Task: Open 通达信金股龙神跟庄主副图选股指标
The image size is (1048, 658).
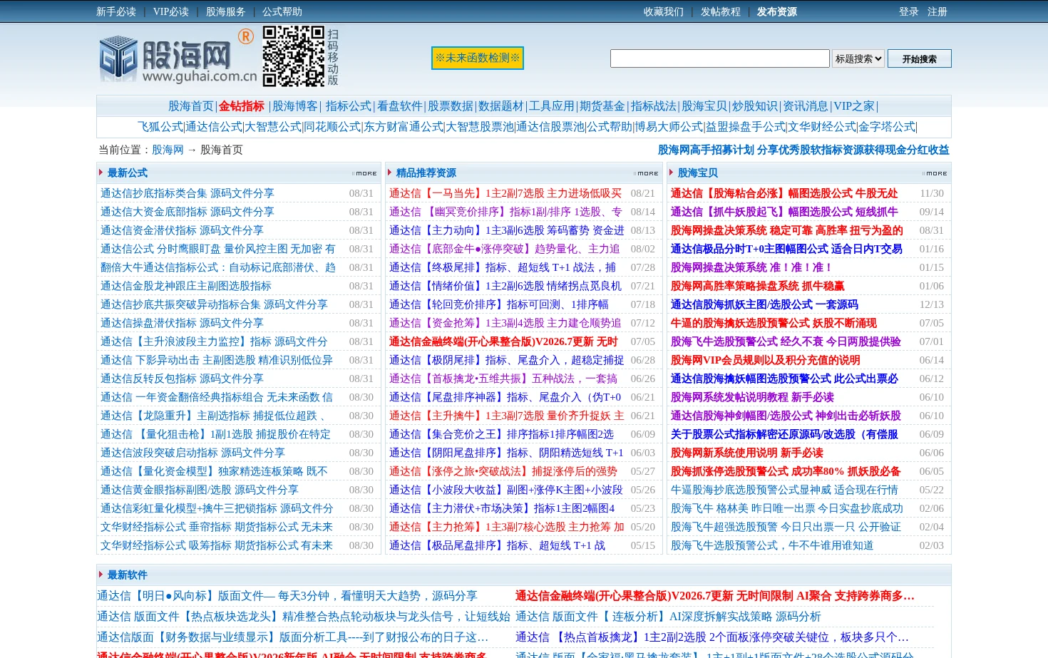Action: [186, 286]
